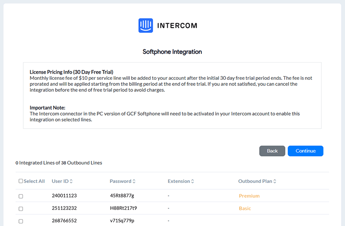Select user ID 240011123 cell
This screenshot has width=345, height=226.
pyautogui.click(x=64, y=196)
